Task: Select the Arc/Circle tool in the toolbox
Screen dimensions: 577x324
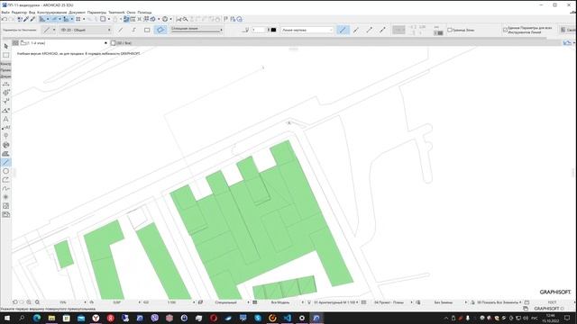Action: 5,171
